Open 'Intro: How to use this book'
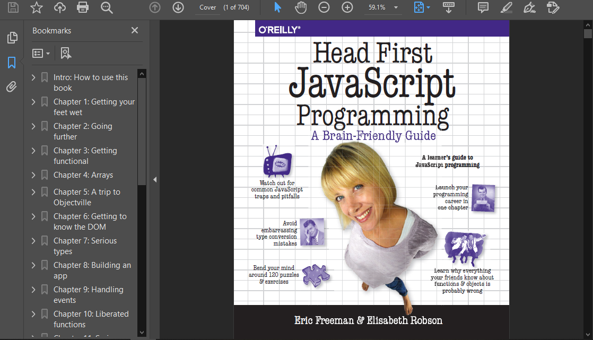This screenshot has height=340, width=593. click(91, 82)
